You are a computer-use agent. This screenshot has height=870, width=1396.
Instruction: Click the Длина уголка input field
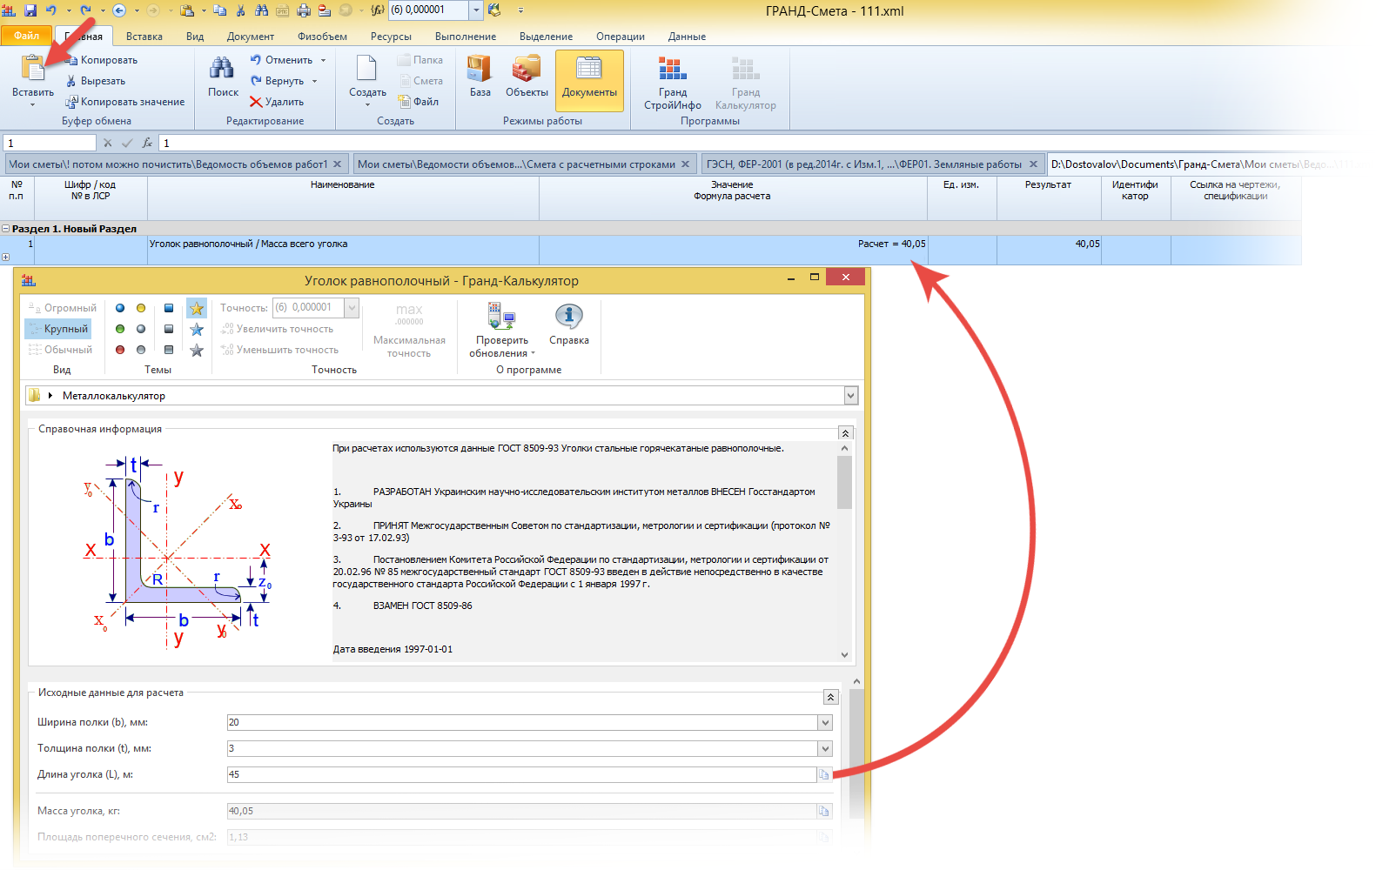[521, 774]
